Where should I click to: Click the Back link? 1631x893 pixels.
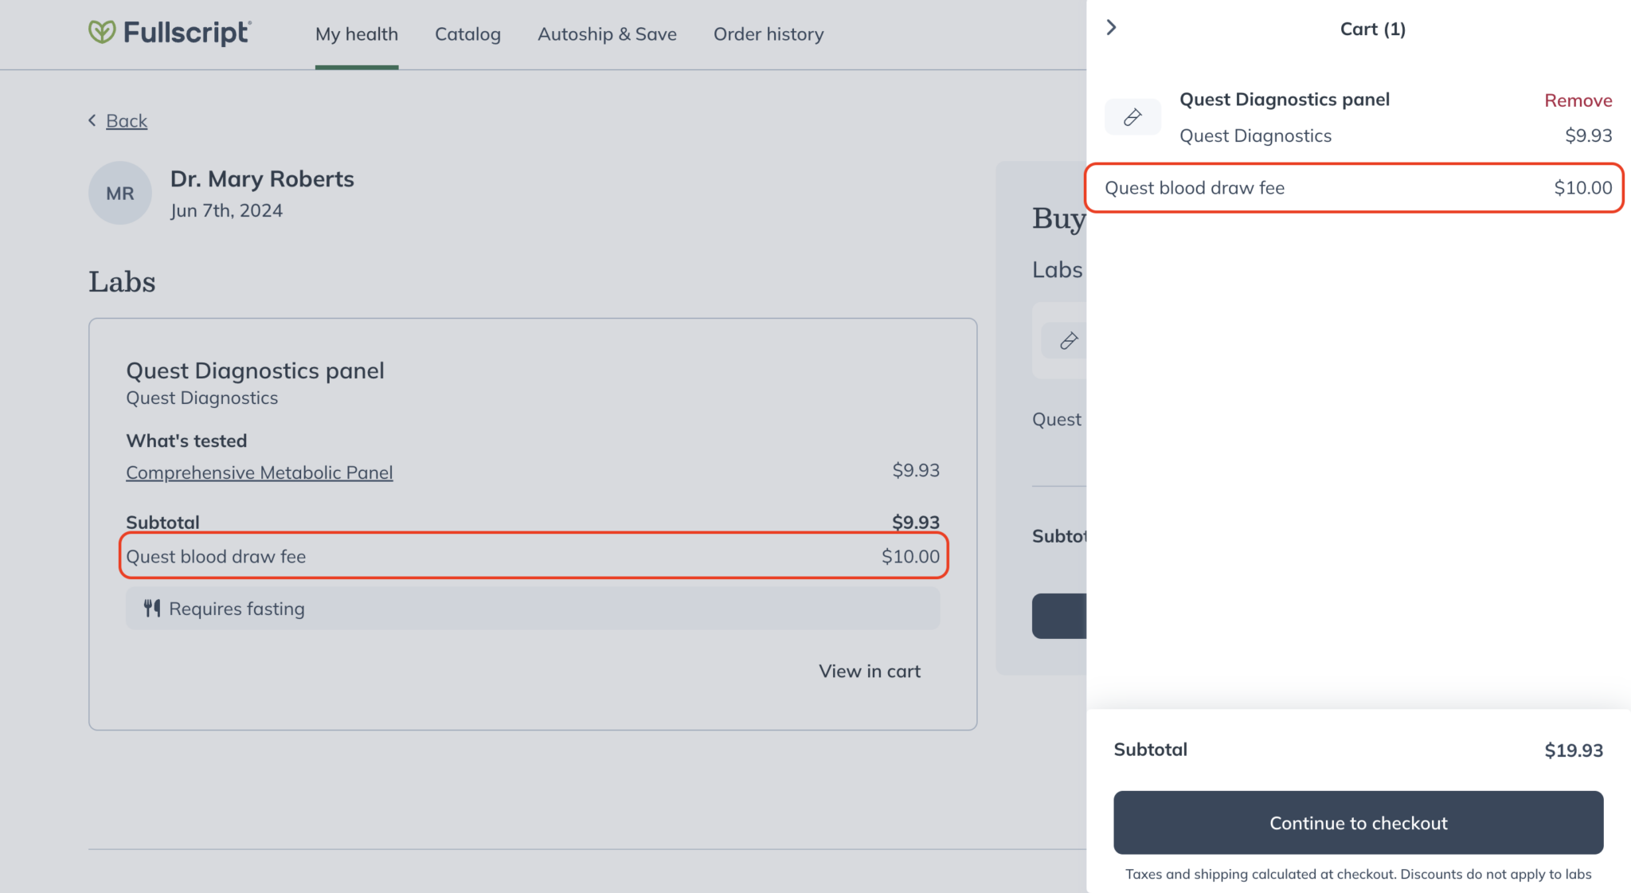pos(127,121)
